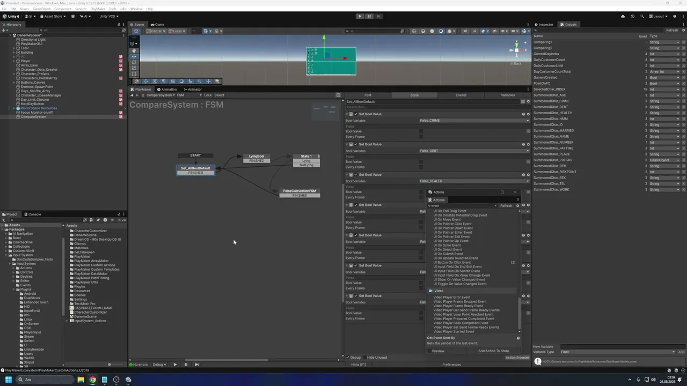Image resolution: width=687 pixels, height=386 pixels.
Task: Open the Asset Store dropdown
Action: [x=54, y=16]
